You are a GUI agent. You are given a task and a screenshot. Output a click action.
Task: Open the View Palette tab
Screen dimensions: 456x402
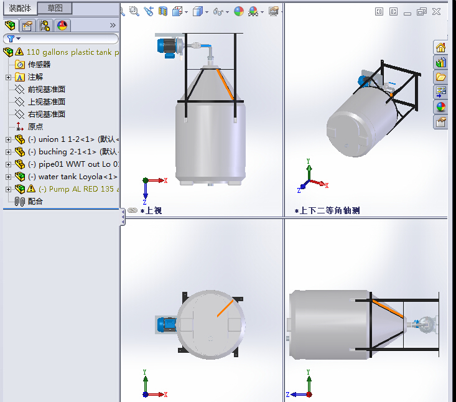coord(440,92)
